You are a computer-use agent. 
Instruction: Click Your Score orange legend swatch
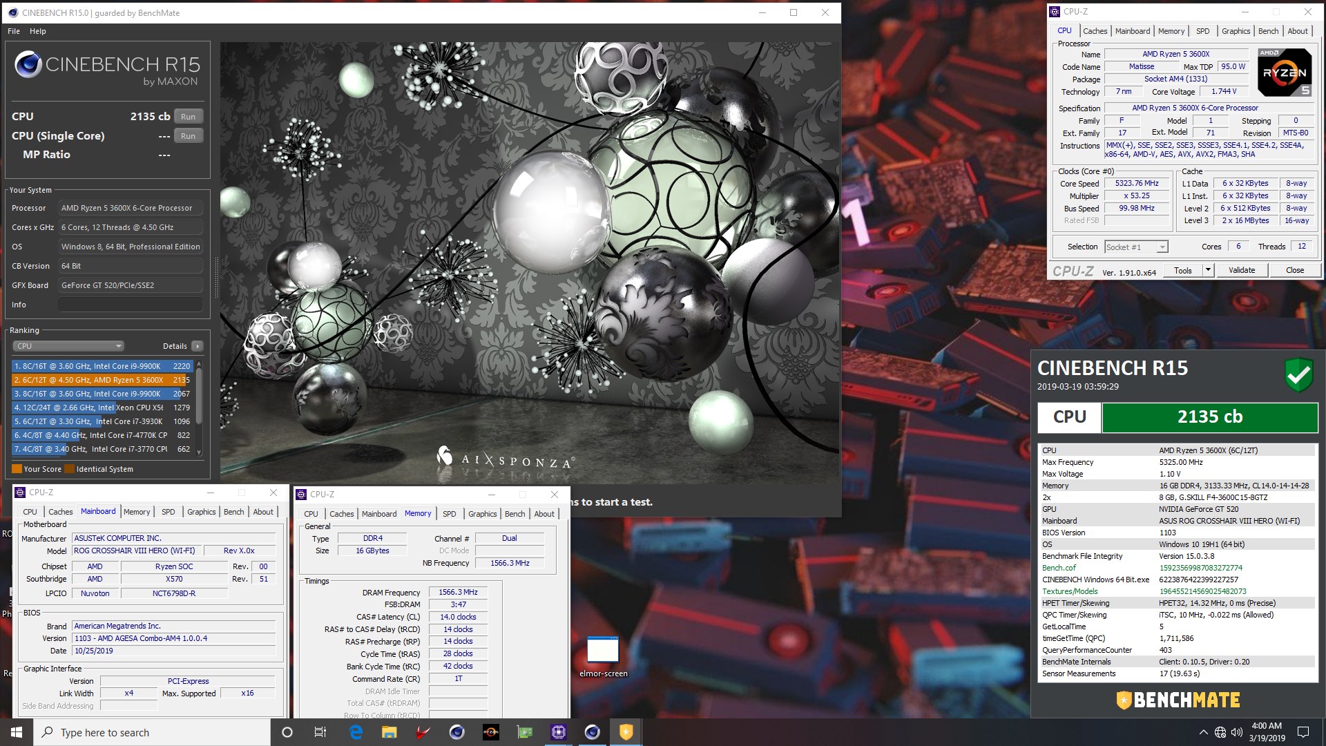[x=17, y=469]
